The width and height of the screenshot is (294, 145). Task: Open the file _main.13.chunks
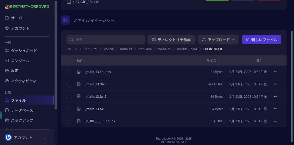(x=98, y=72)
